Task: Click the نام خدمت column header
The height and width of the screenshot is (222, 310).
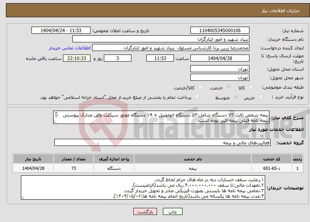Action: pyautogui.click(x=193, y=159)
